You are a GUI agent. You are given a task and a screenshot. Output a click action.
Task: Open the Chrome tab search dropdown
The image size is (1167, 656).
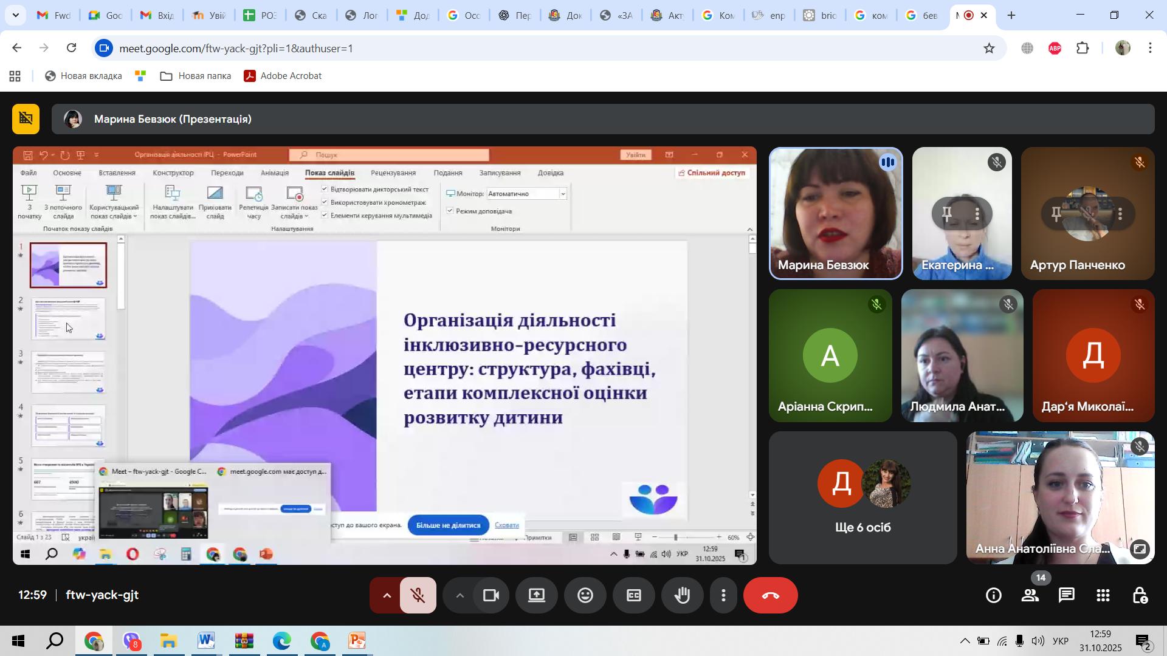tap(15, 15)
